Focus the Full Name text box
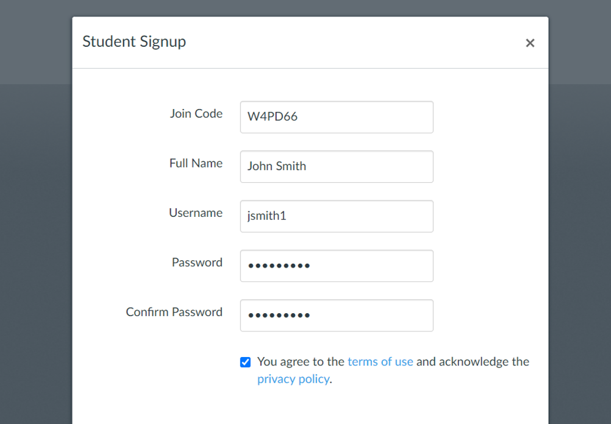The width and height of the screenshot is (611, 424). click(337, 166)
